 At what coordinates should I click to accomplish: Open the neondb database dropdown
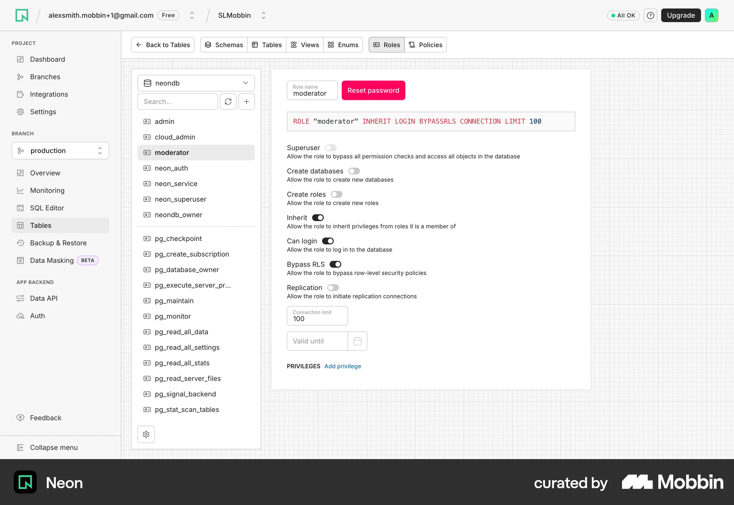pos(196,83)
